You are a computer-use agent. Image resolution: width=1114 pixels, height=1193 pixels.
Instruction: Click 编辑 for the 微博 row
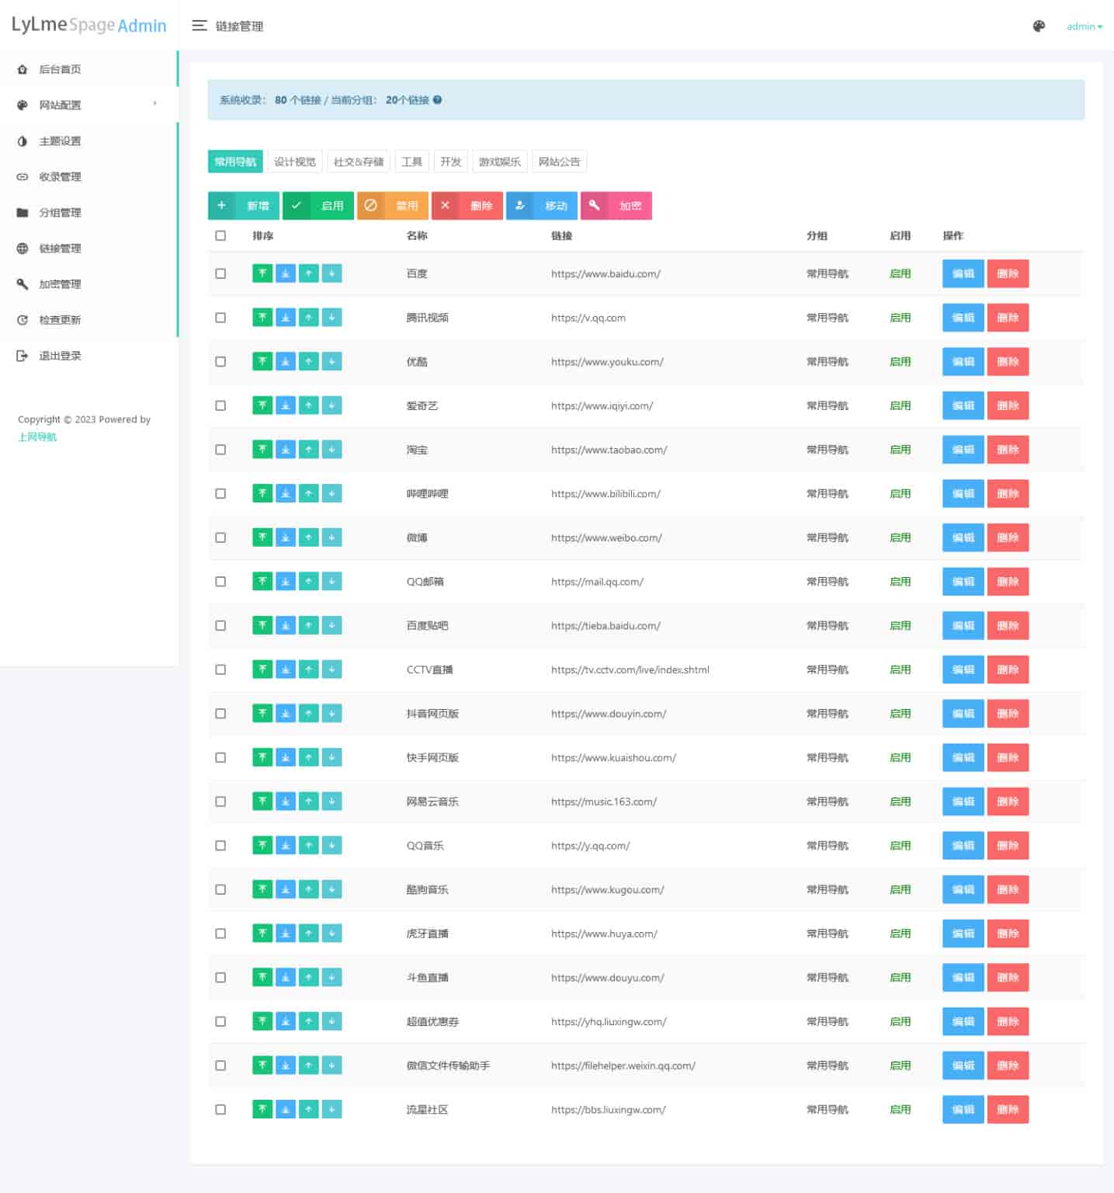point(963,537)
